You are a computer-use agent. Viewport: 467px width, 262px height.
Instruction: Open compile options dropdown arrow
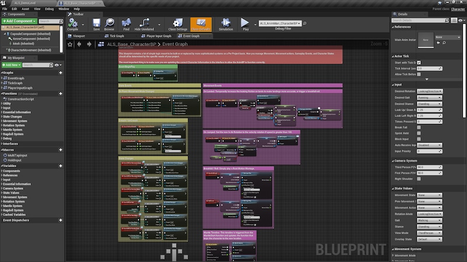pos(83,24)
